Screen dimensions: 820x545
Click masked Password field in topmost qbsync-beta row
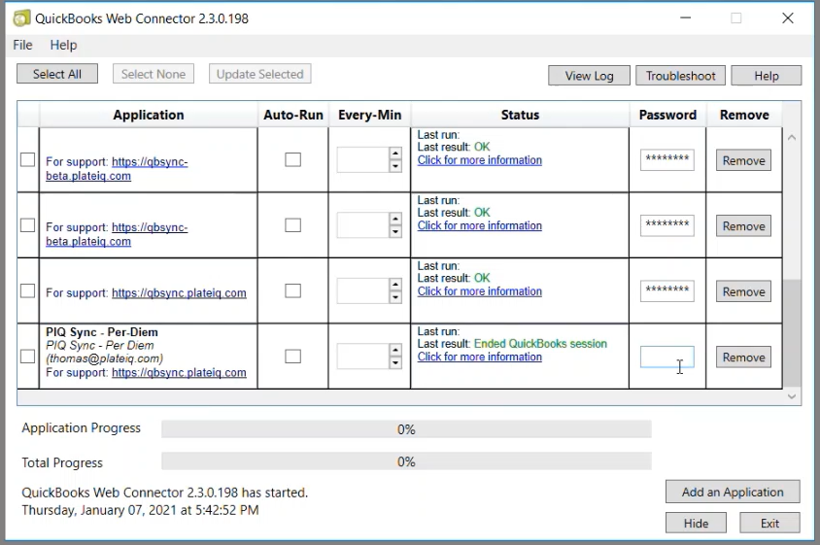666,159
